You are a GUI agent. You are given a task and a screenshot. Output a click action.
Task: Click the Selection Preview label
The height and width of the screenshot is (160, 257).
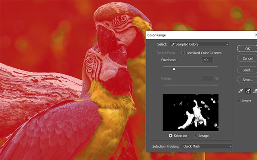tap(165, 146)
